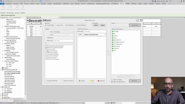Click Legends icon in Project Browser
The height and width of the screenshot is (104, 185).
click(3, 68)
